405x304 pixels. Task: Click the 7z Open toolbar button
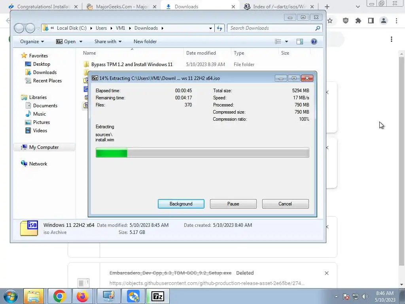pyautogui.click(x=66, y=41)
